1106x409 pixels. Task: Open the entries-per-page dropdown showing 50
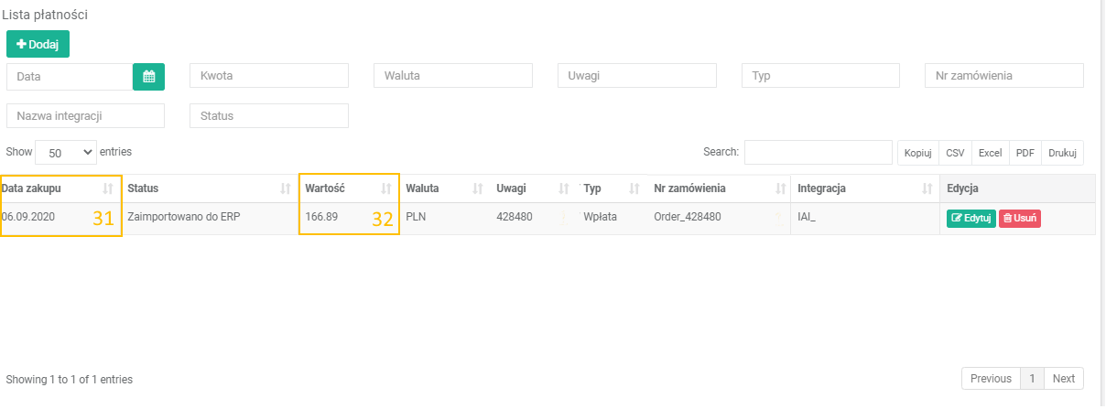tap(66, 152)
